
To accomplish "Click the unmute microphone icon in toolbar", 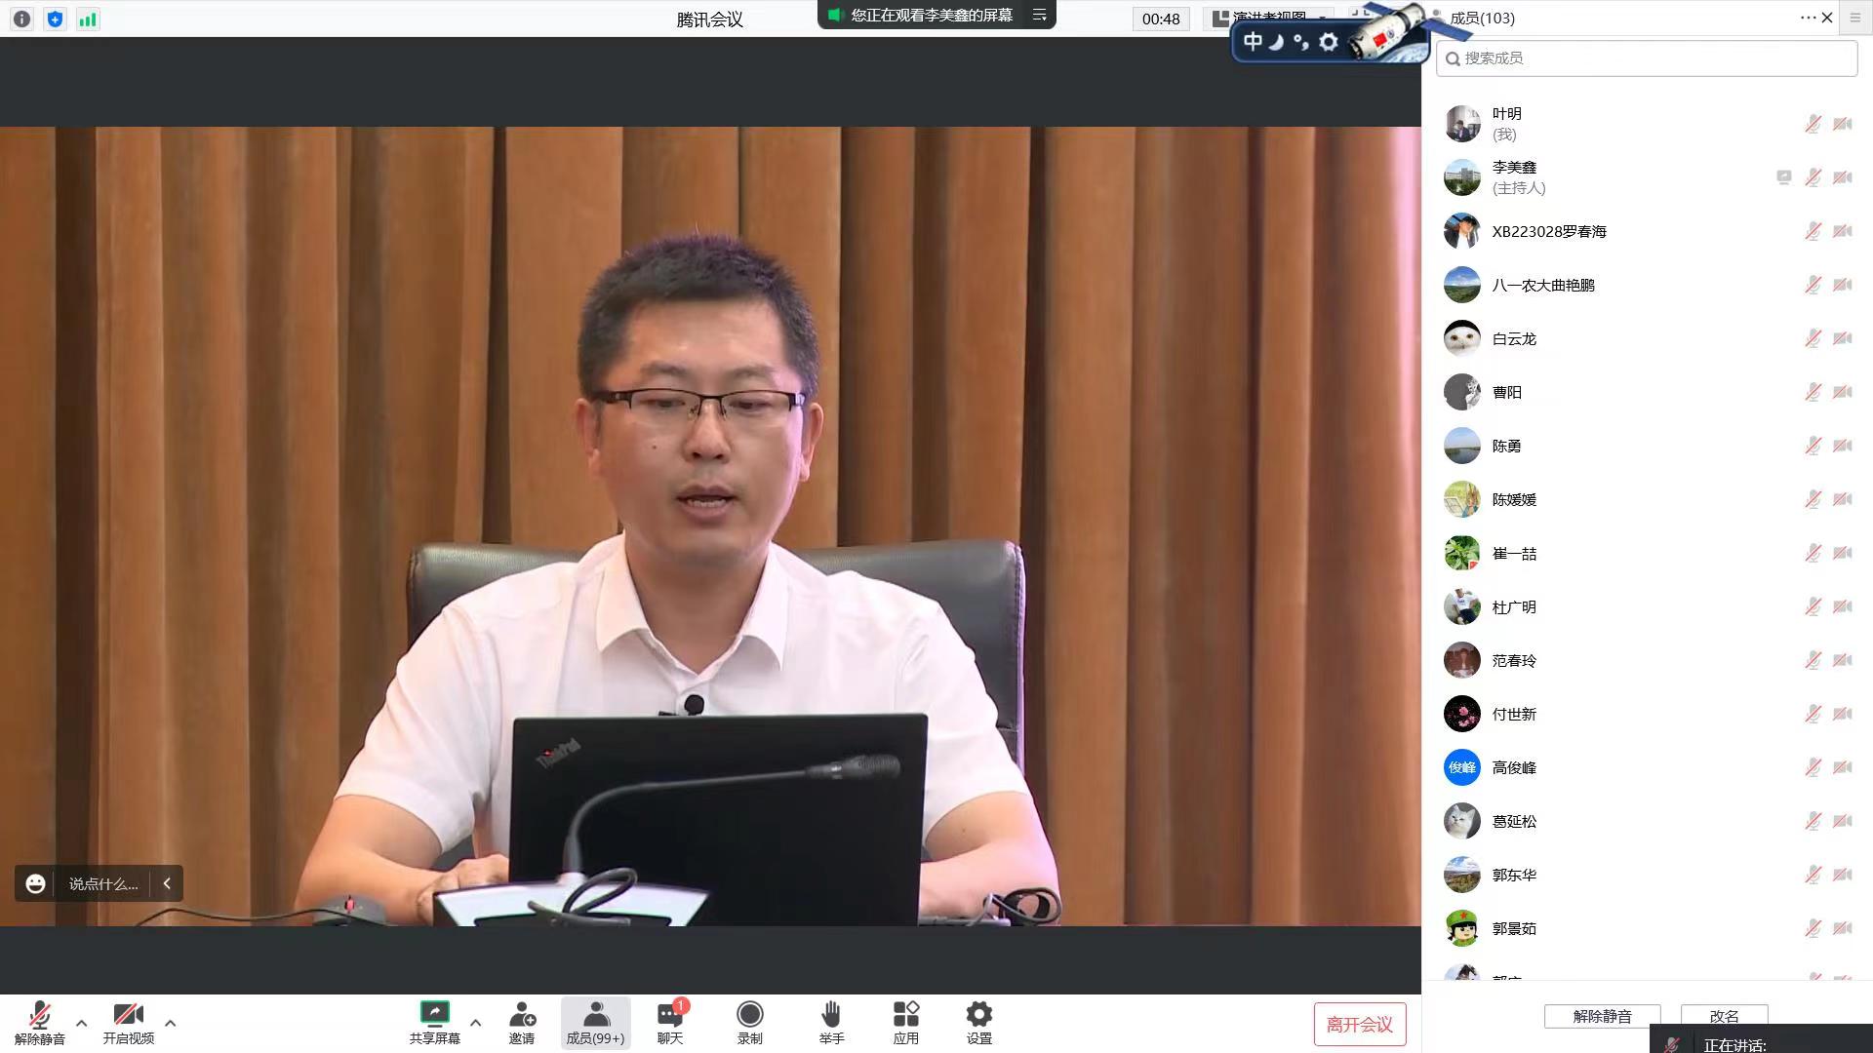I will tap(39, 1016).
